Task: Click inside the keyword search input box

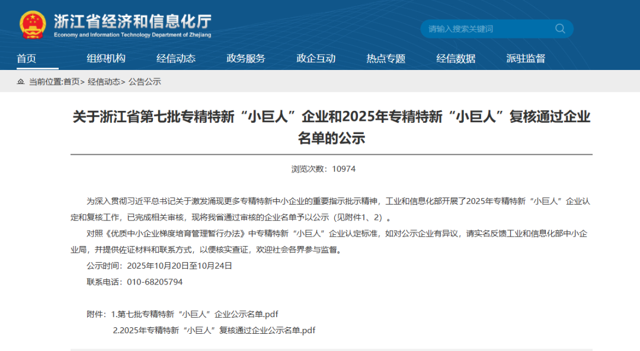Action: click(x=480, y=28)
